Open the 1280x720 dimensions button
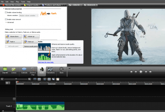Screen dimensions: 165x112 (75, 5)
